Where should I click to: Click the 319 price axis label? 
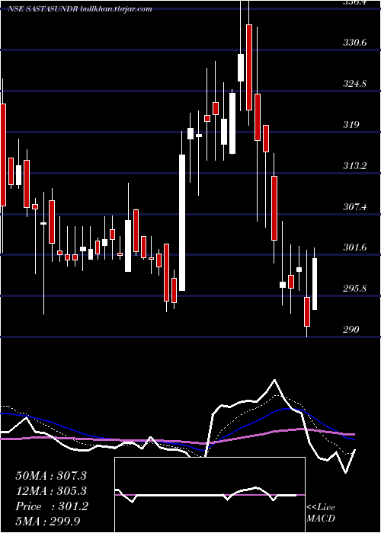351,124
